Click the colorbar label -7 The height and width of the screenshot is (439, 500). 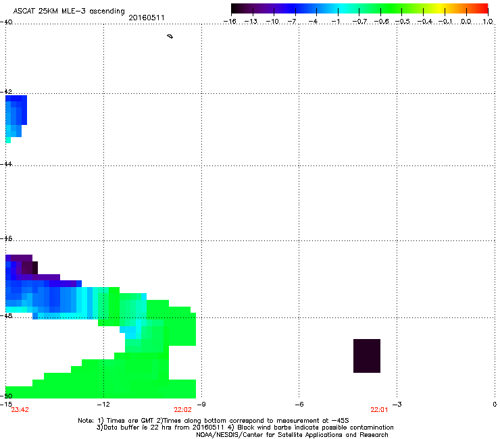292,22
